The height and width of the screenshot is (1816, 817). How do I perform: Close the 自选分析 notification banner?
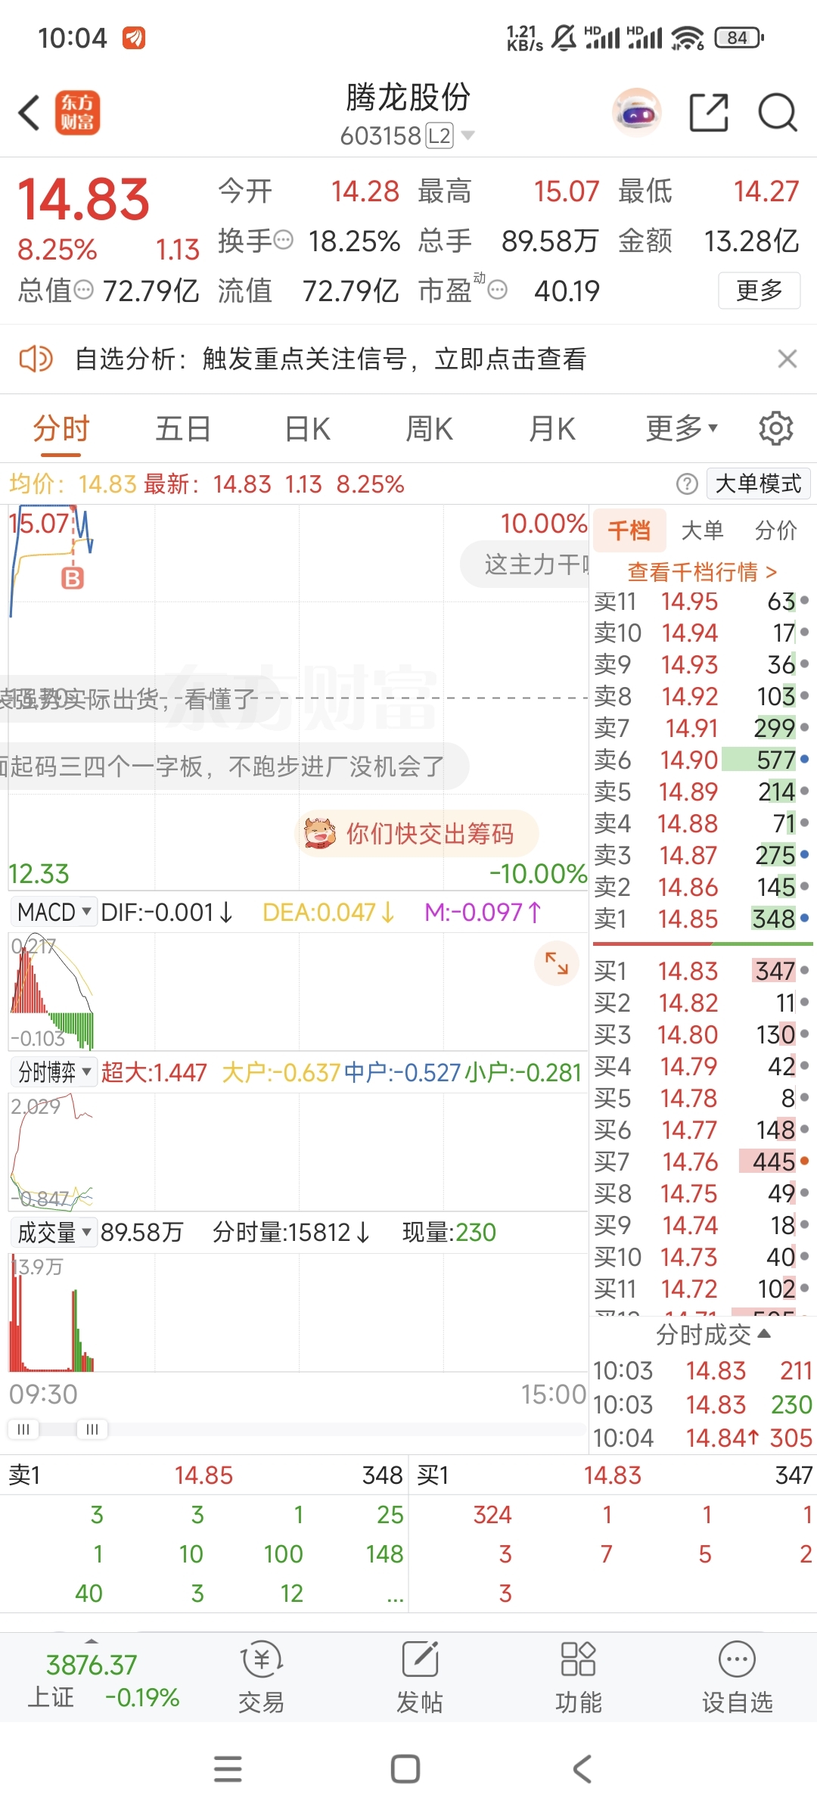[787, 359]
